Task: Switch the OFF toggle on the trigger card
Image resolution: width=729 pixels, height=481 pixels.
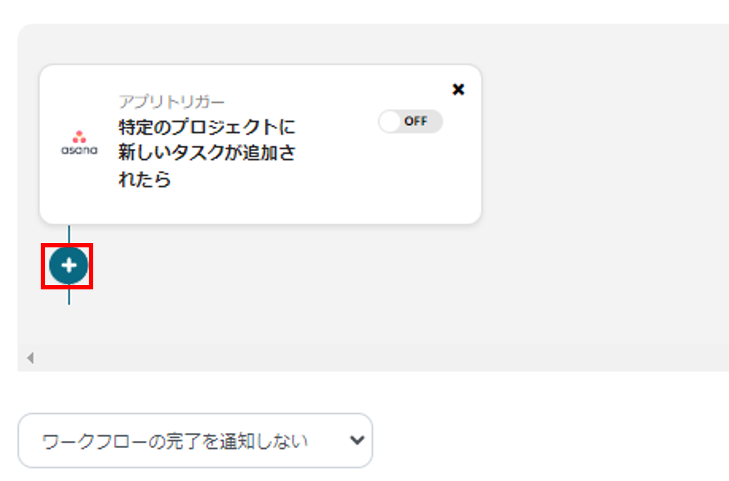Action: coord(410,121)
